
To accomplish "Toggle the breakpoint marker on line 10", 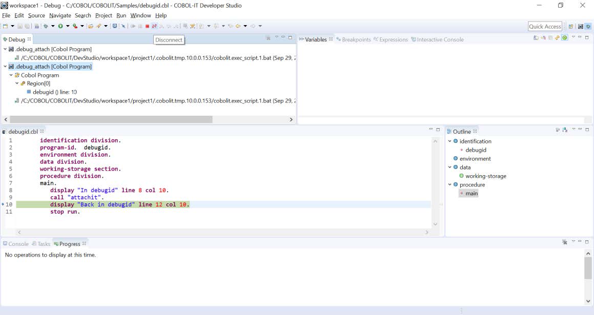I will (x=4, y=204).
